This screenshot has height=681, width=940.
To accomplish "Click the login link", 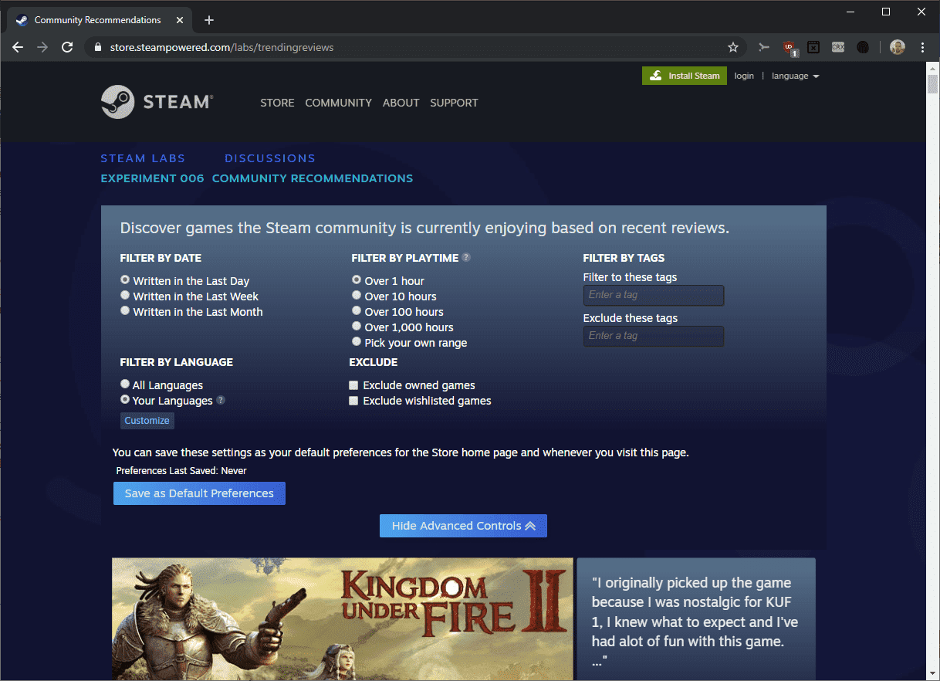I will [744, 76].
